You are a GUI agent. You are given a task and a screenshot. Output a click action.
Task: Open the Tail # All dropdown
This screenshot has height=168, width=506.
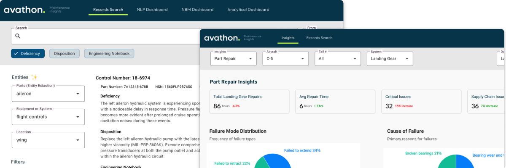(338, 59)
